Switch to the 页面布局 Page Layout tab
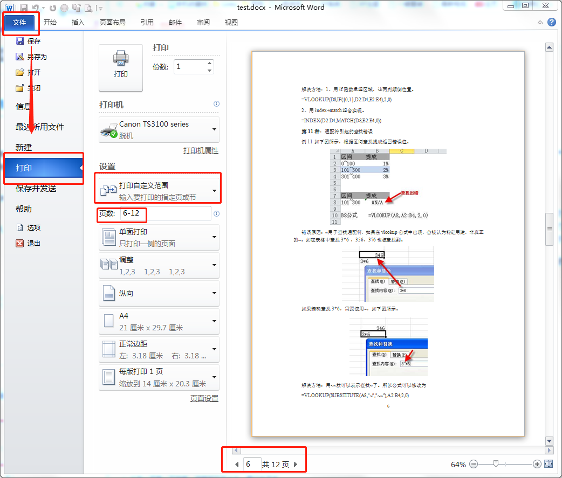The image size is (562, 478). click(x=113, y=23)
